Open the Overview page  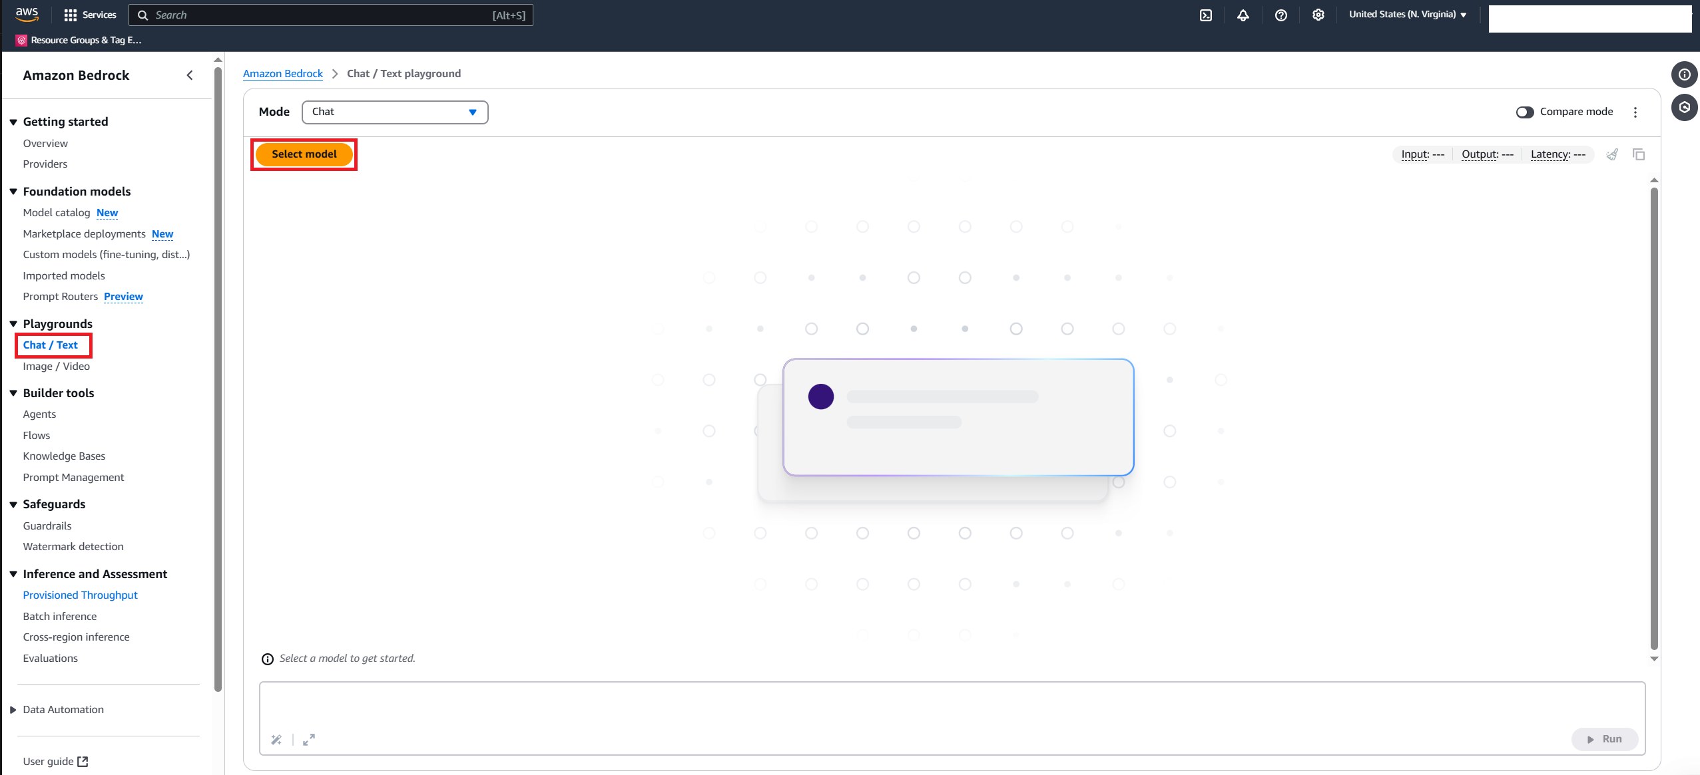click(45, 143)
